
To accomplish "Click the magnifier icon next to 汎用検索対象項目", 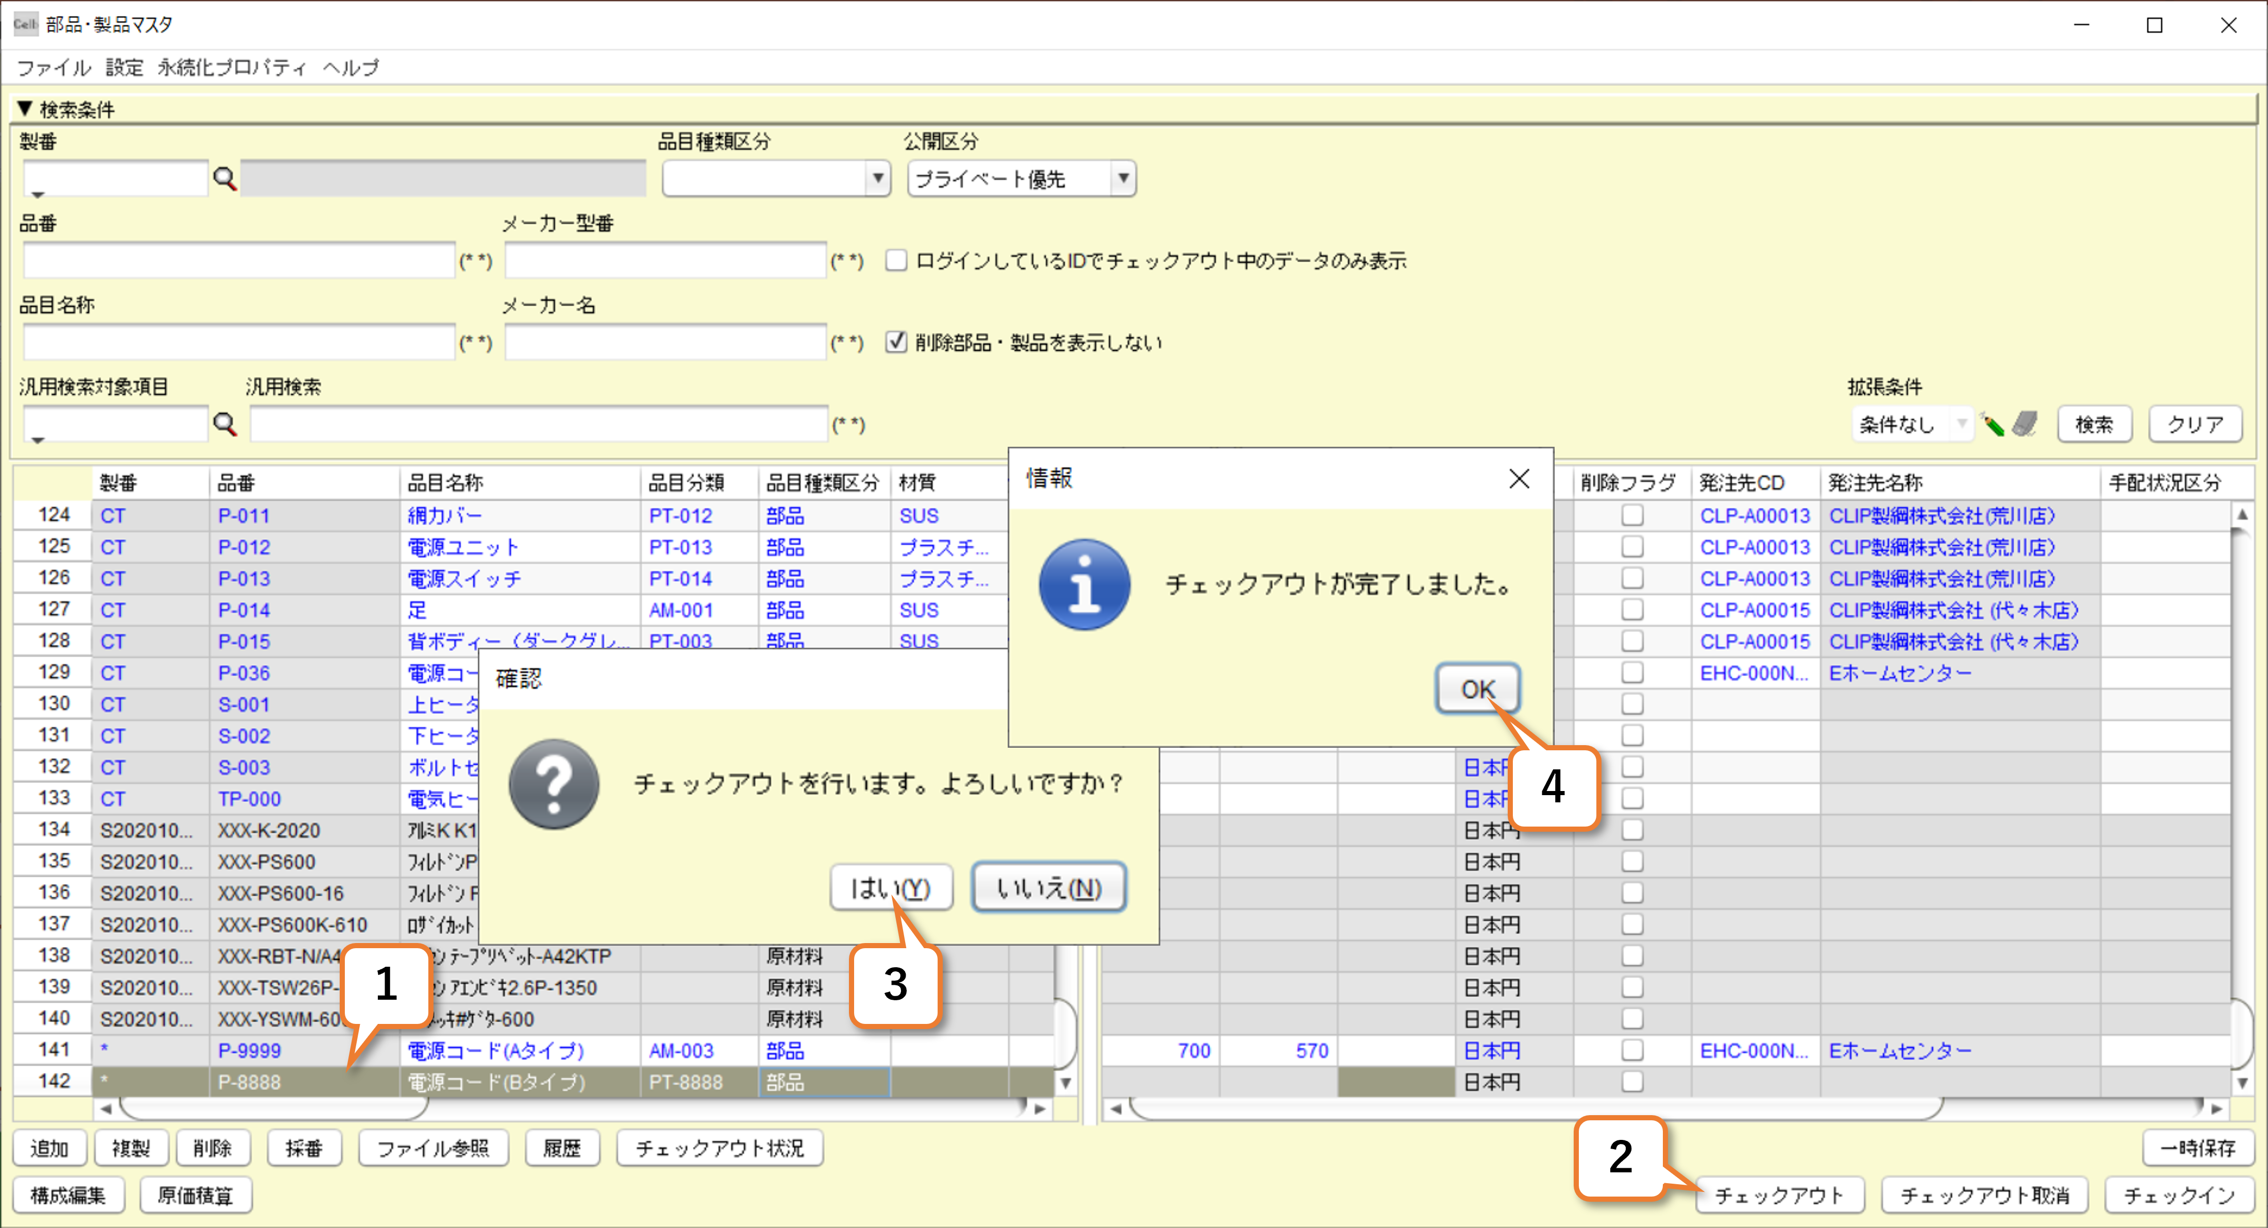I will [225, 424].
